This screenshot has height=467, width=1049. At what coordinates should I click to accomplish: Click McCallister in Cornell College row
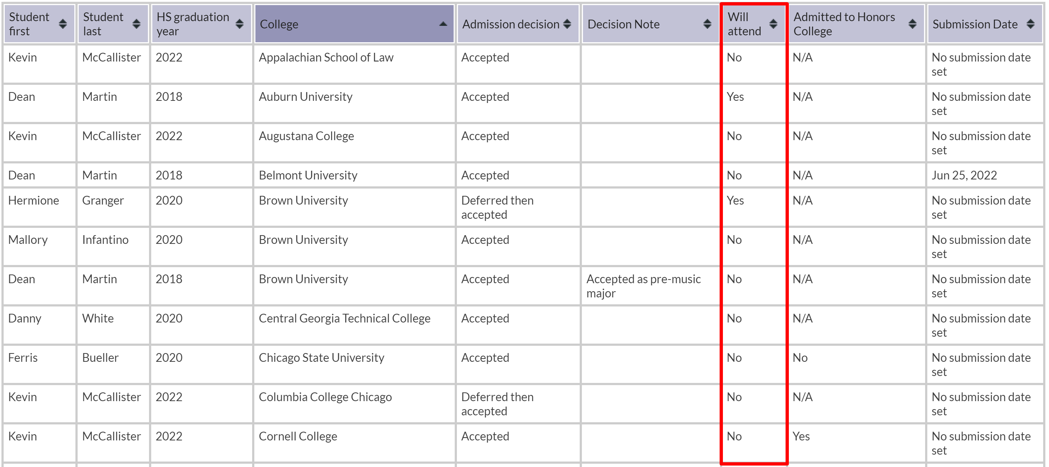[x=111, y=436]
